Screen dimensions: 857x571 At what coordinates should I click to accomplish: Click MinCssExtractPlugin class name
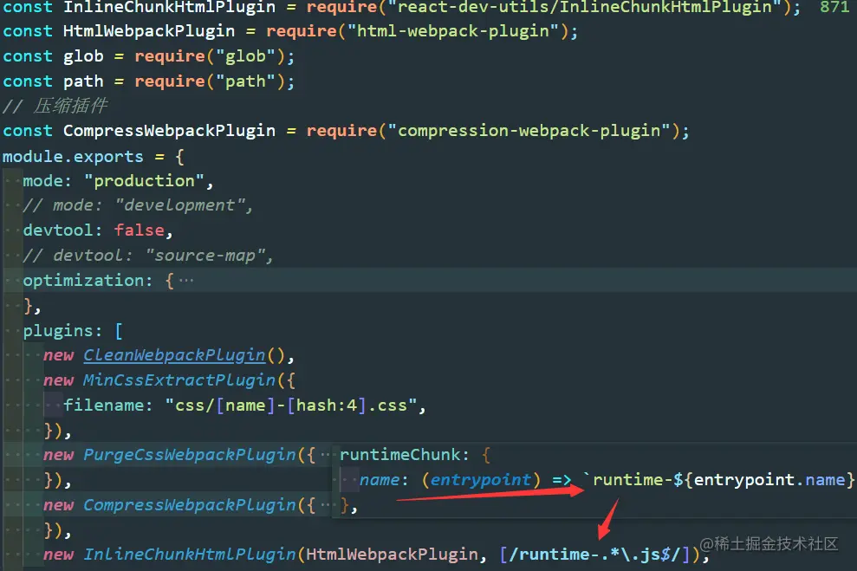coord(179,380)
